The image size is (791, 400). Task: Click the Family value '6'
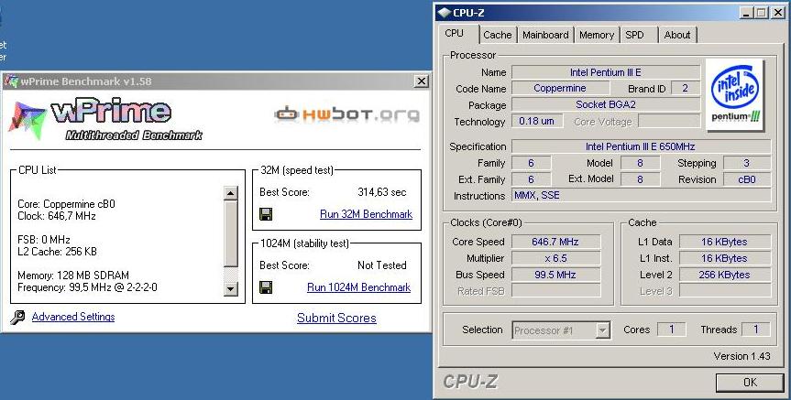(532, 163)
